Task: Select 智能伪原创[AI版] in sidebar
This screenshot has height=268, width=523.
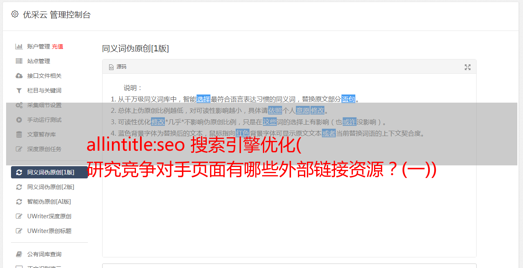Action: [49, 202]
